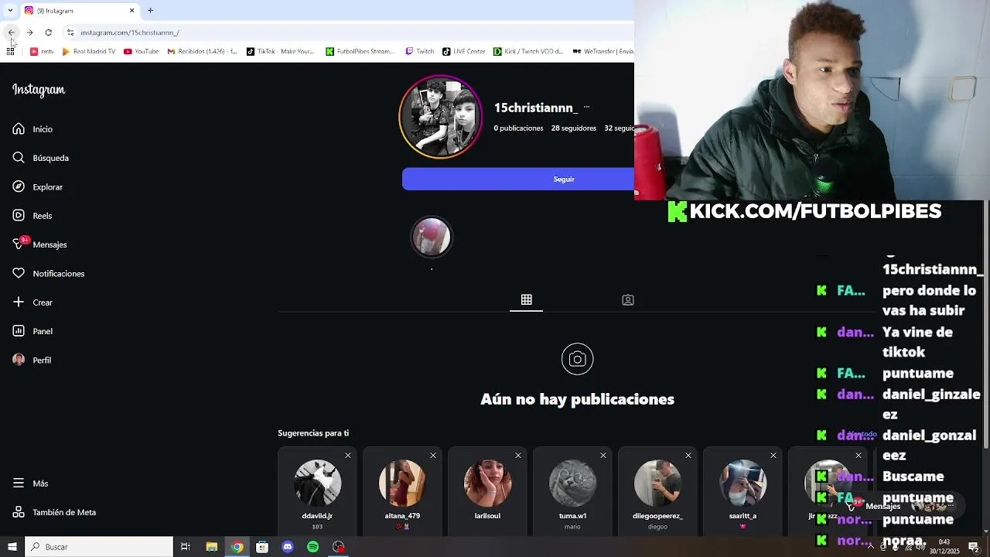Image resolution: width=990 pixels, height=557 pixels.
Task: Open the story highlight circle
Action: tap(431, 237)
